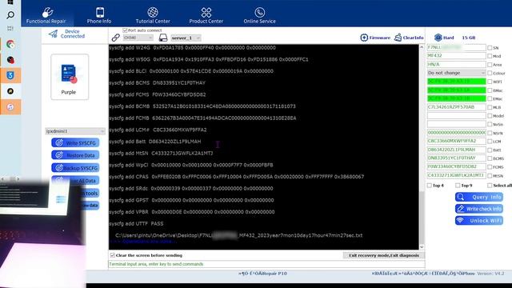Open Windows search from the taskbar
This screenshot has width=512, height=288.
pos(10,15)
